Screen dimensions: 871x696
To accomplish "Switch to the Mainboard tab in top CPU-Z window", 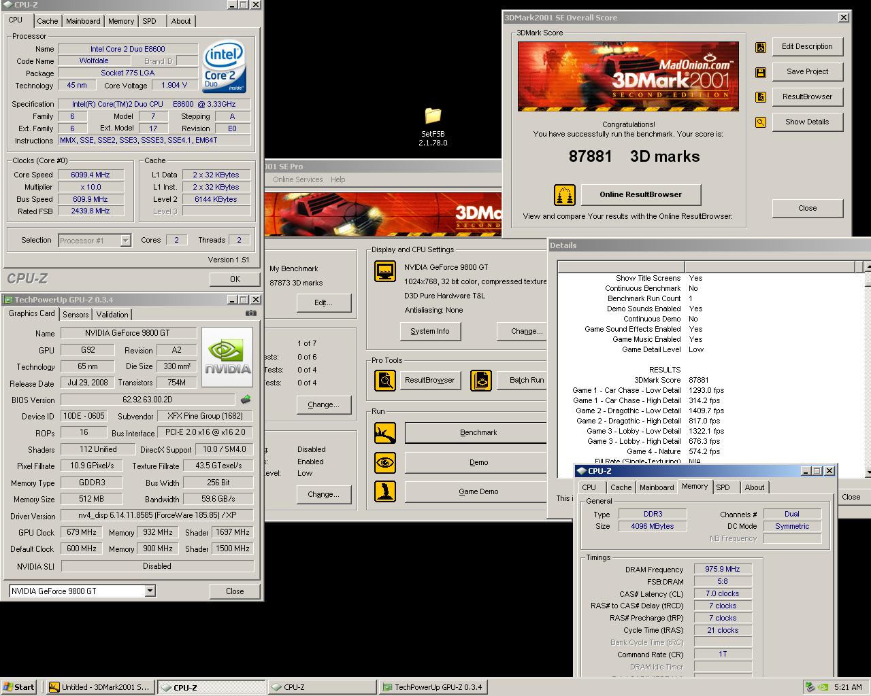I will coord(83,21).
